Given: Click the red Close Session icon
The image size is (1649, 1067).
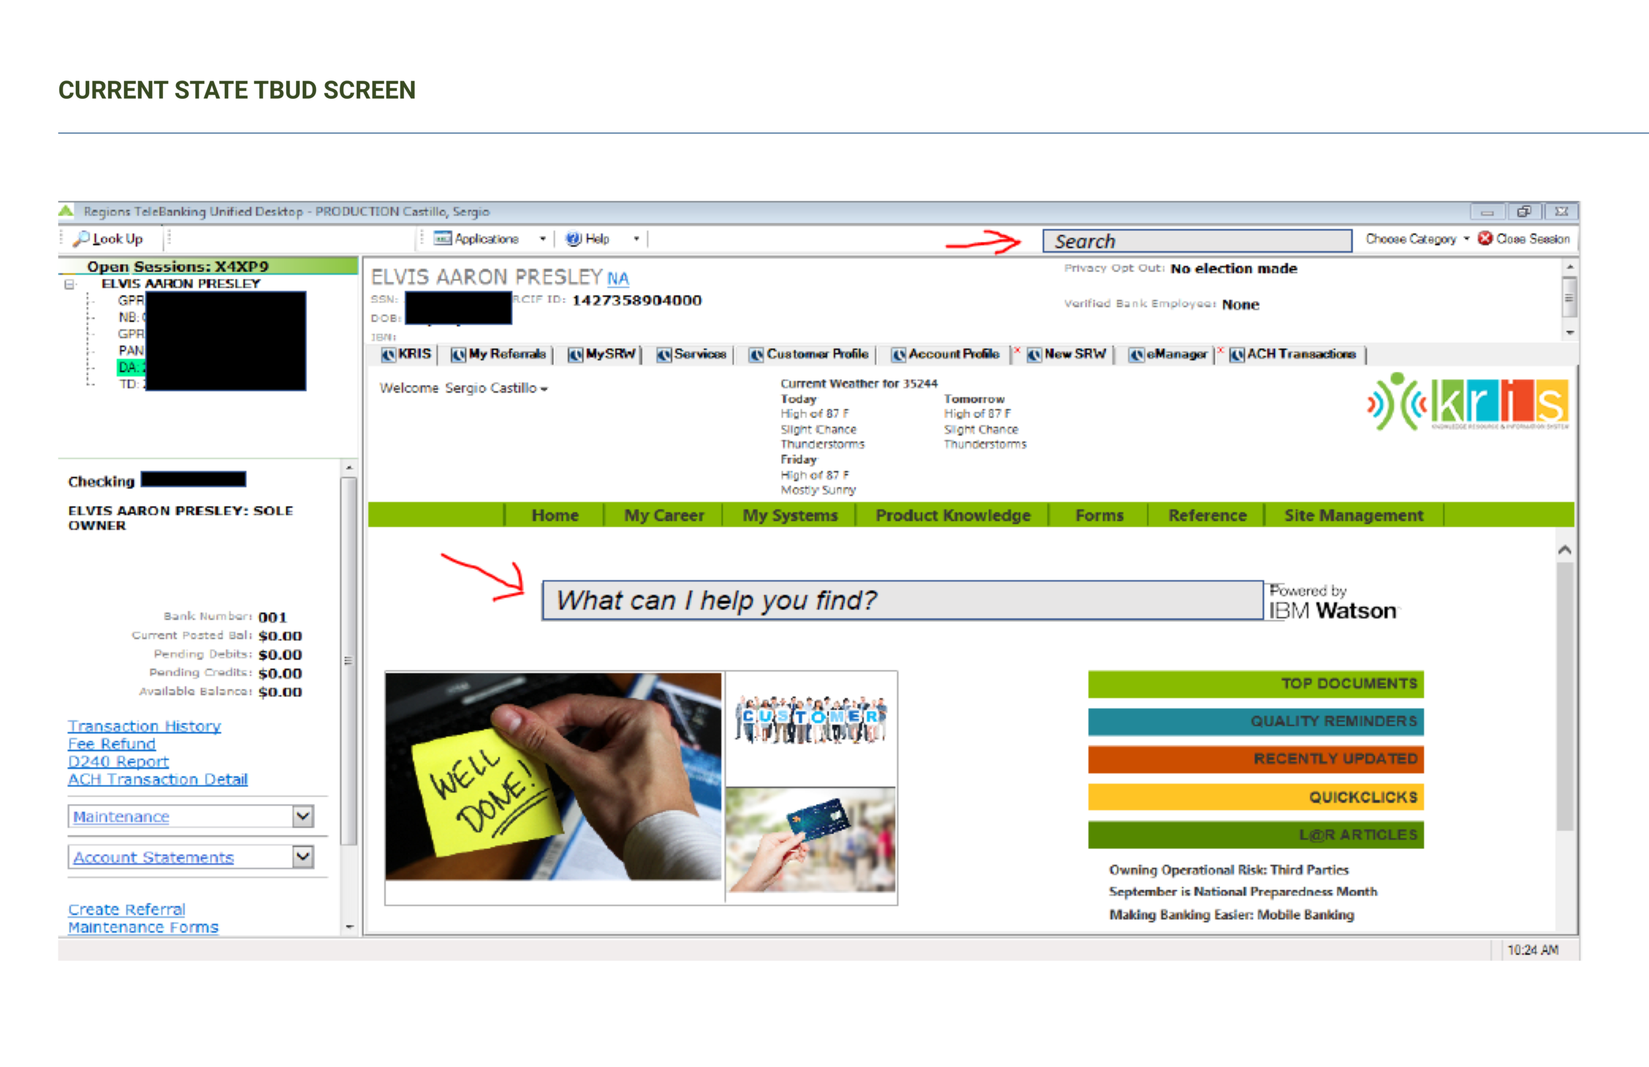Looking at the screenshot, I should point(1485,238).
